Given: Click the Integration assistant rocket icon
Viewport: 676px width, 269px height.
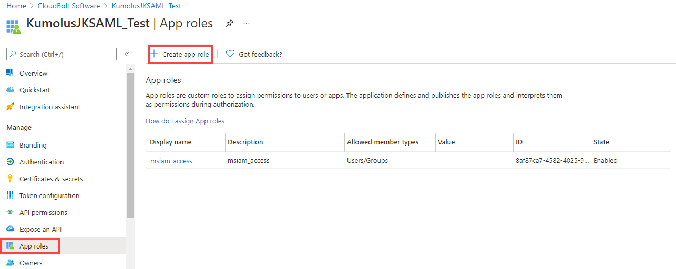Looking at the screenshot, I should 10,107.
